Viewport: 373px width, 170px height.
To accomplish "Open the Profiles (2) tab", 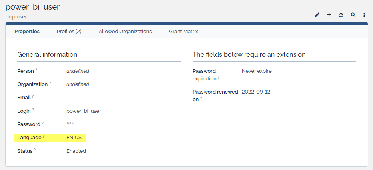I will (69, 32).
